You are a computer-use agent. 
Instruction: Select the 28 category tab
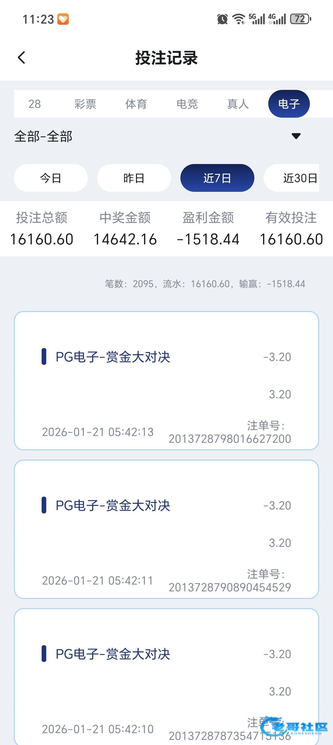(x=35, y=104)
